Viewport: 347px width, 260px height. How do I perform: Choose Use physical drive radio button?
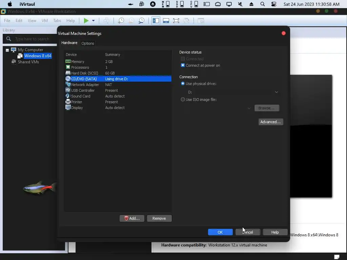pos(183,84)
